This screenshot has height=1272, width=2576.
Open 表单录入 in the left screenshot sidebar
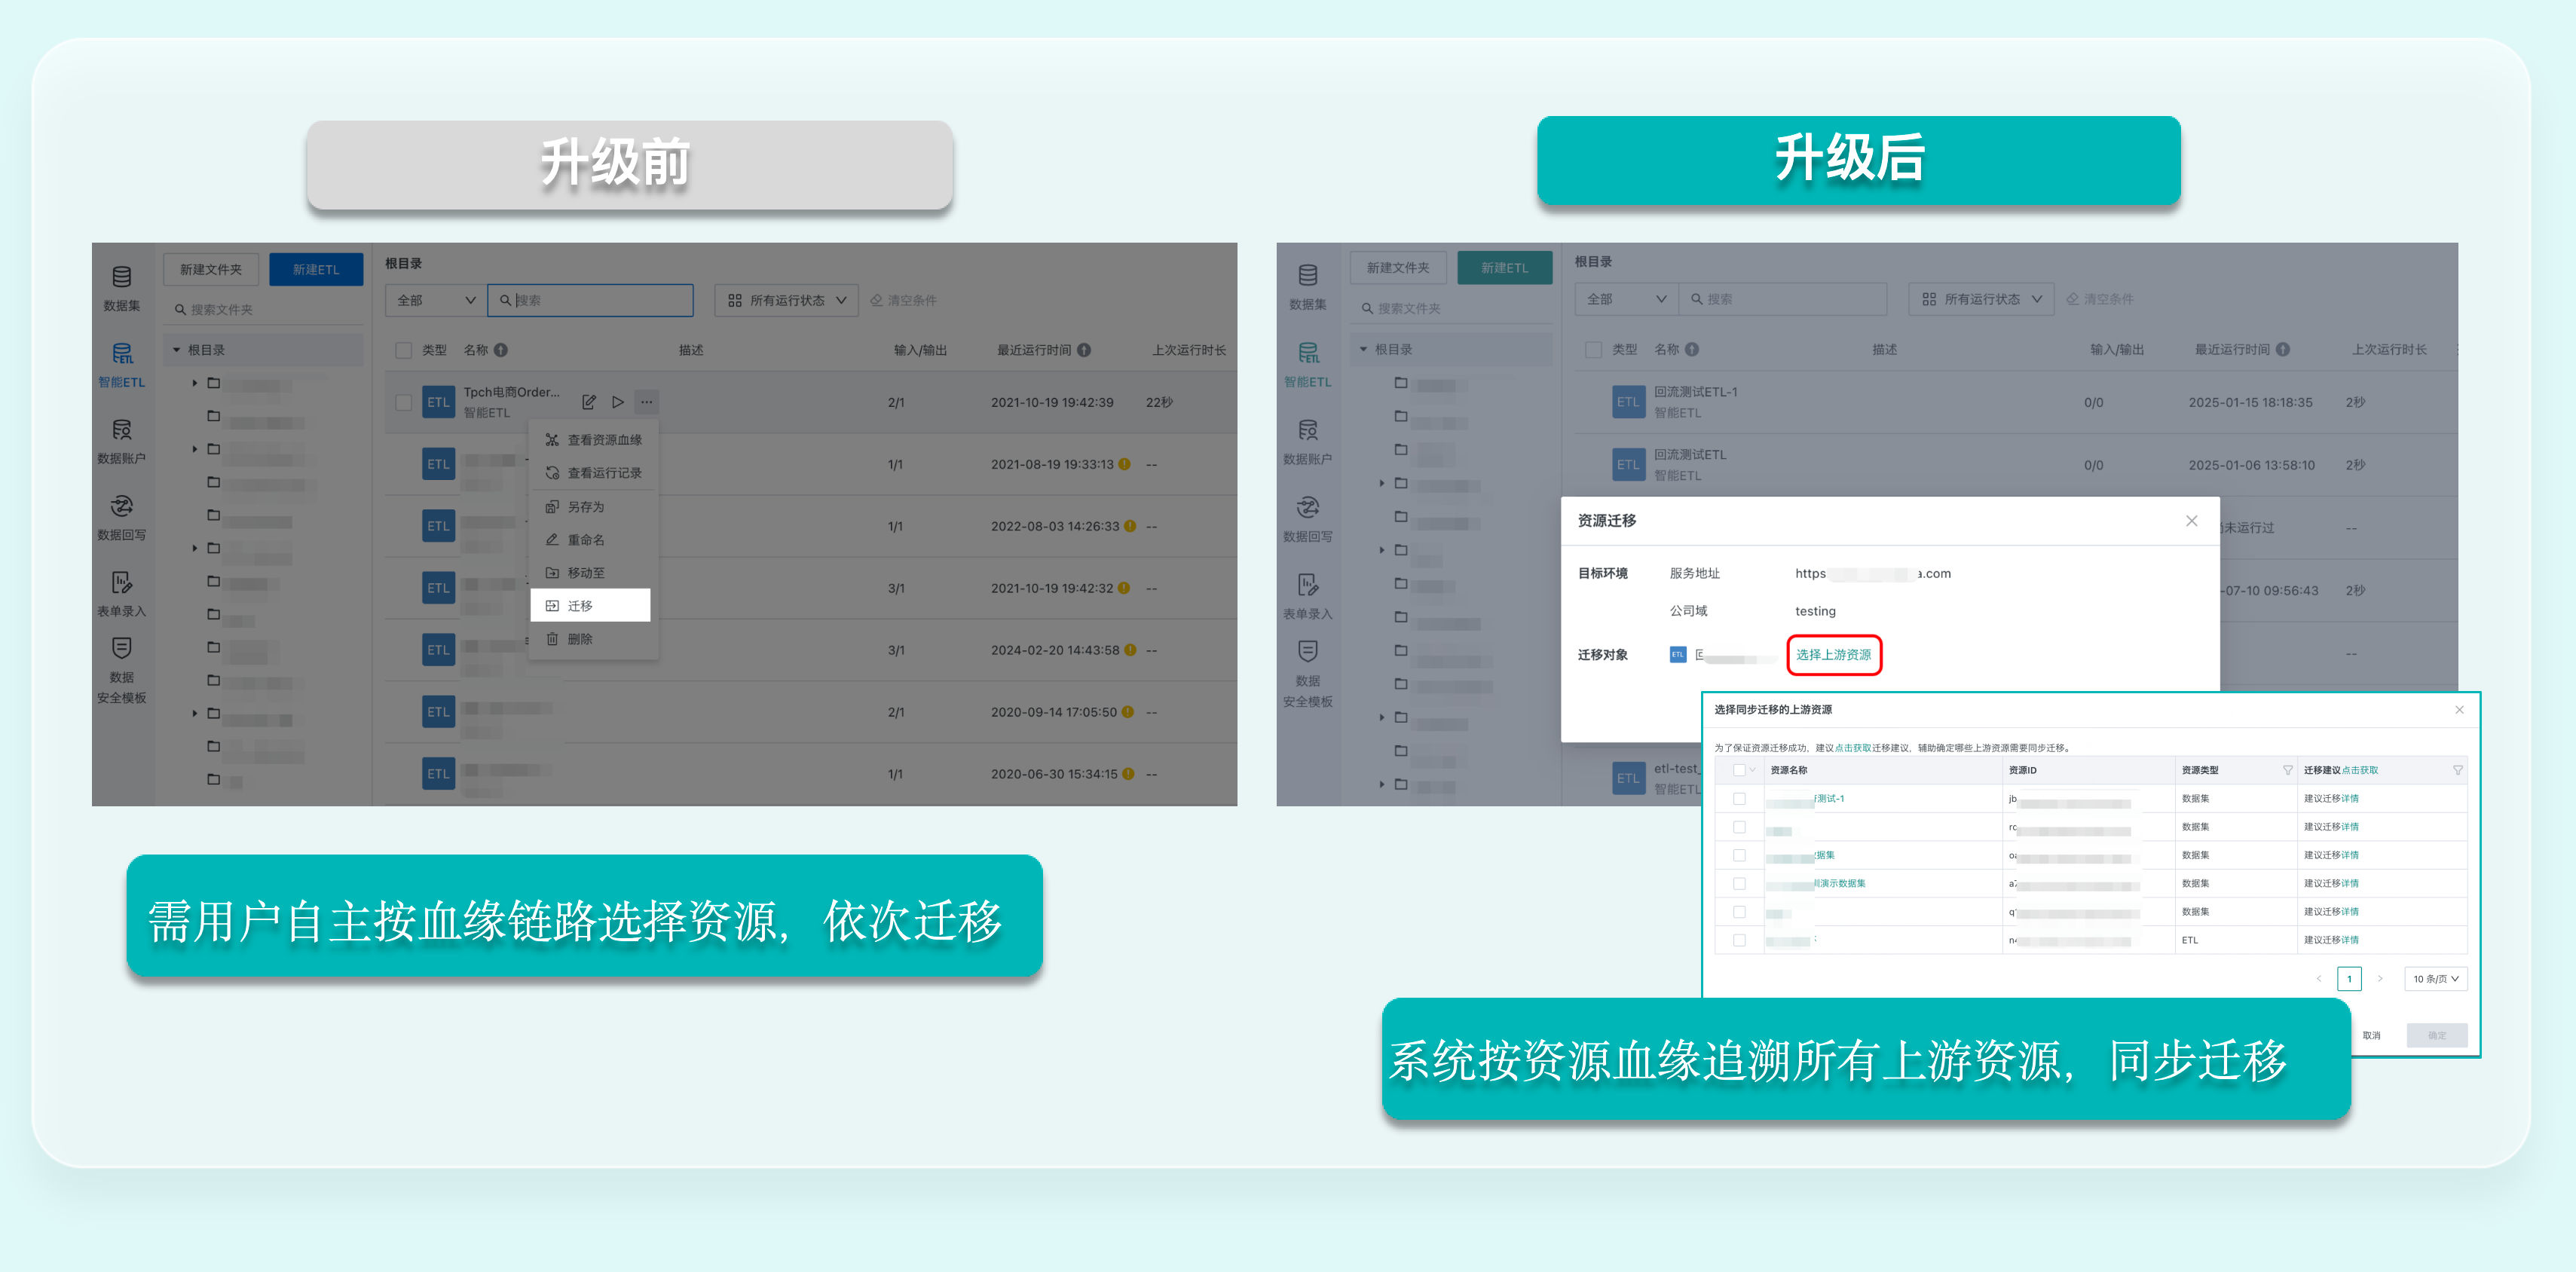[122, 594]
